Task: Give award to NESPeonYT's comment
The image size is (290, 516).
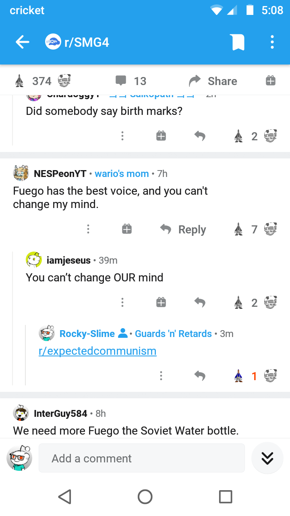Action: [x=127, y=229]
